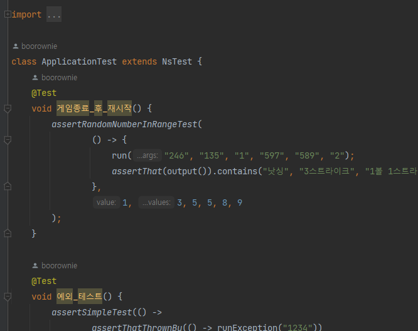The width and height of the screenshot is (418, 331).
Task: Click the ...args: parameter hint
Action: click(x=147, y=155)
